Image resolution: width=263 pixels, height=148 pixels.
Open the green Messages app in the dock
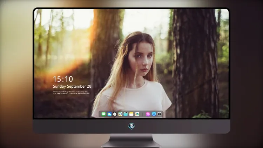103,114
